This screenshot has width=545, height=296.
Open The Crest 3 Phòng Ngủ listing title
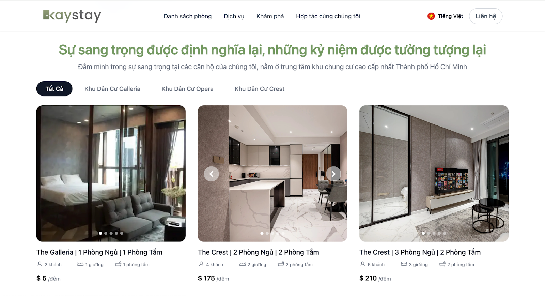click(x=420, y=252)
